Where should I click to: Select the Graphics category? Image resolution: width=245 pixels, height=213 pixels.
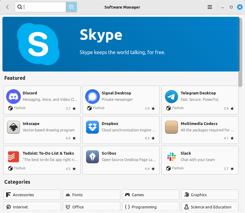[x=210, y=195]
